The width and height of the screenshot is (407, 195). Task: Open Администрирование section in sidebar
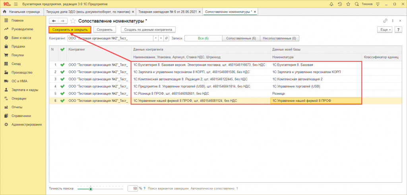(x=27, y=125)
